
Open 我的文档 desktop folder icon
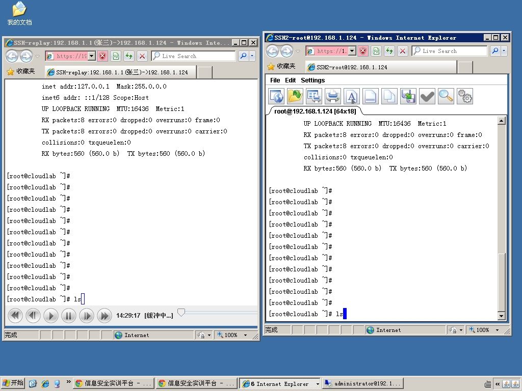tap(19, 13)
